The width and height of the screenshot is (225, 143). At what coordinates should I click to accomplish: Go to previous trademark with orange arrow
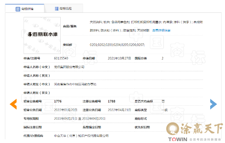(13, 104)
